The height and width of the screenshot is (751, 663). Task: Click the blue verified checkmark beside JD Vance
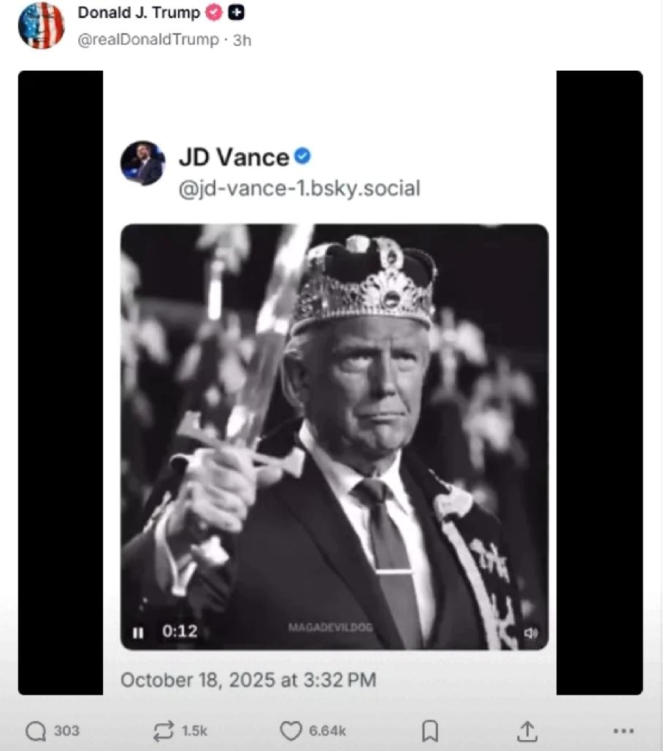[302, 156]
